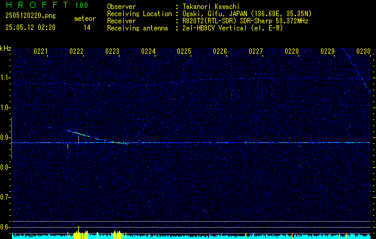376x239 pixels.
Task: Click the 0224 time marker
Action: pyautogui.click(x=148, y=51)
